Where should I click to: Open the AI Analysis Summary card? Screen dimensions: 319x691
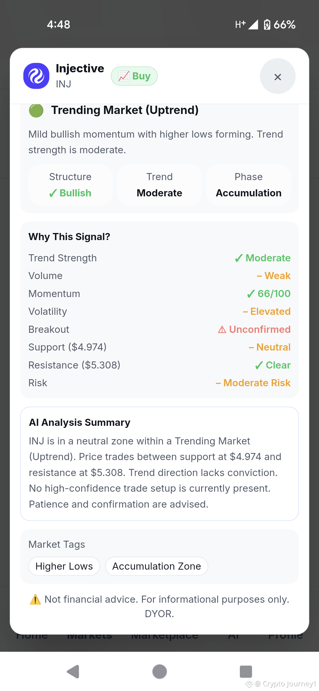coord(159,464)
